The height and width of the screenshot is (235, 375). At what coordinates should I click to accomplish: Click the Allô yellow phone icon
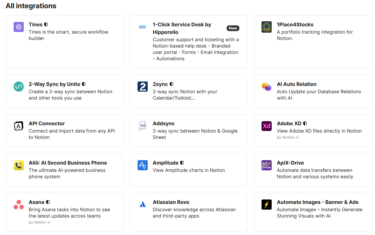tap(19, 165)
